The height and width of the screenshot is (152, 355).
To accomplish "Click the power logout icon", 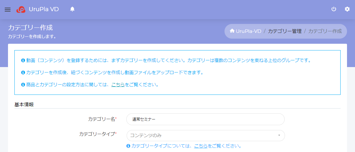I will (334, 9).
